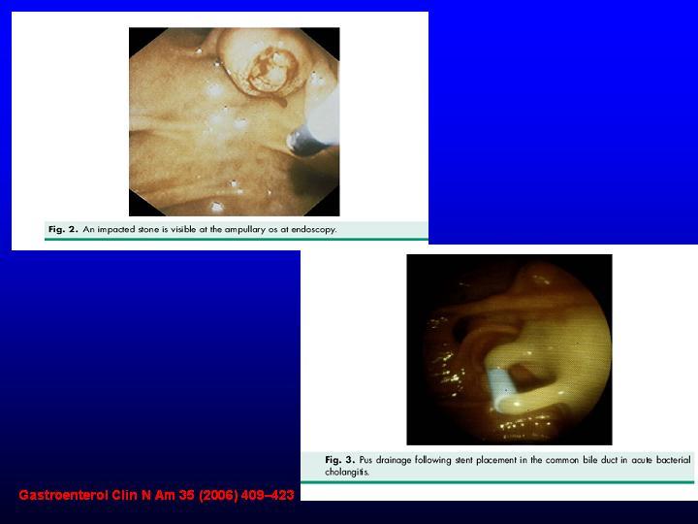This screenshot has height=524, width=698.
Task: Click the red Gastroenterol Clin N Am citation
Action: [x=156, y=495]
